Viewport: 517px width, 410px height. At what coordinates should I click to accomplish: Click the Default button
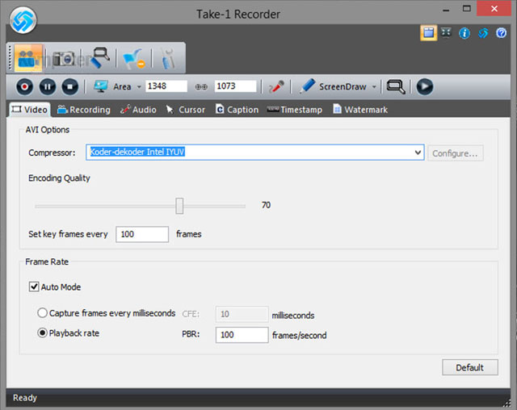[x=470, y=367]
